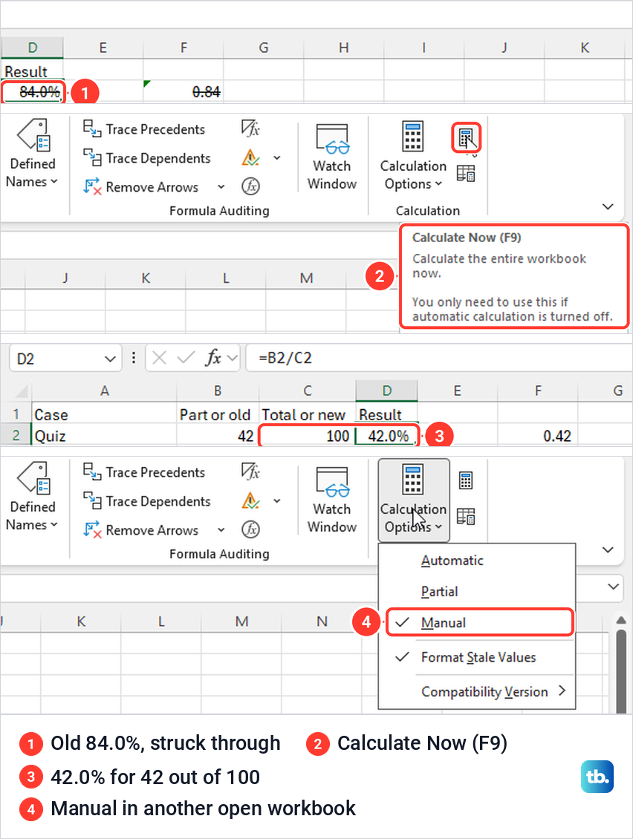
Task: Expand Remove Arrows dropdown arrow in open Calculation menu ribbon
Action: 221,529
